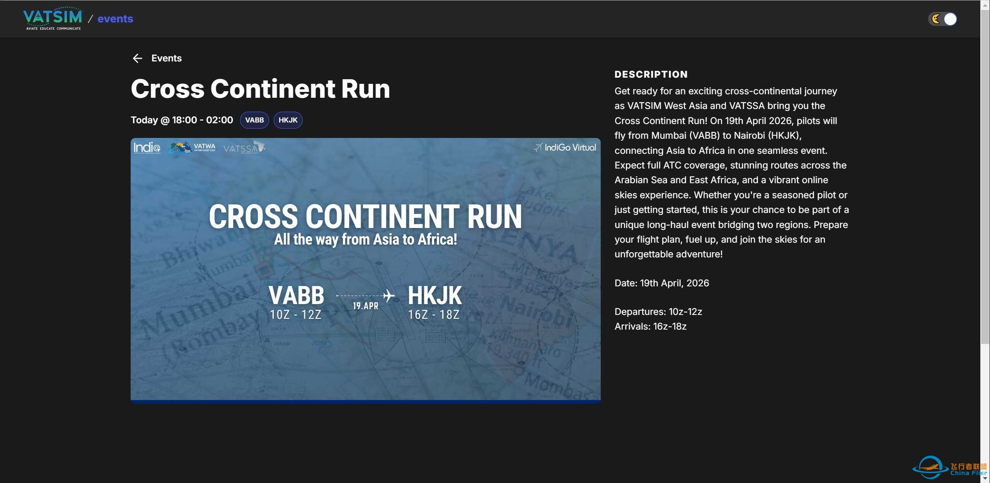Click the VATSSA logo on the banner
990x483 pixels.
[x=244, y=148]
